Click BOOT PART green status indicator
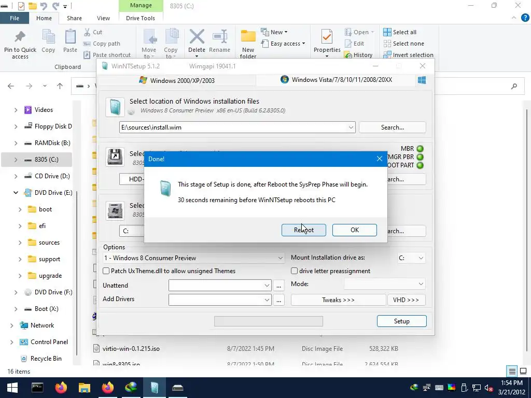The image size is (531, 398). (x=420, y=165)
